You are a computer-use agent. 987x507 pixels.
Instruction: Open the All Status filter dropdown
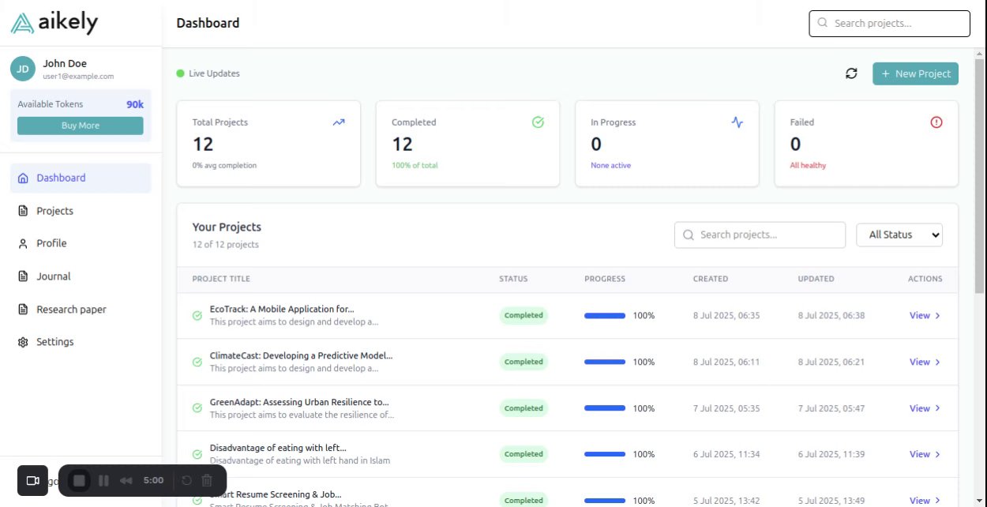click(899, 235)
